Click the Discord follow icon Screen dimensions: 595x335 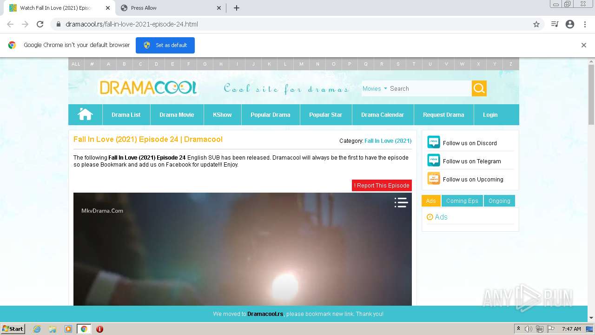click(433, 142)
